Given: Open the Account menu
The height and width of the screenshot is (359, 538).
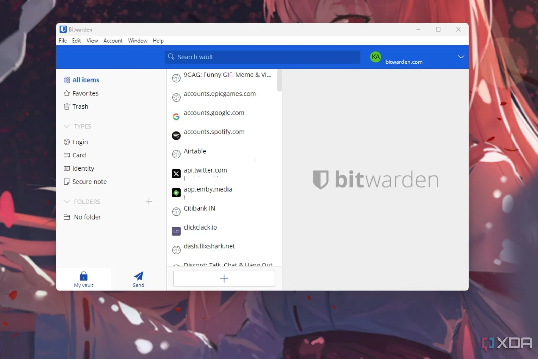Looking at the screenshot, I should [113, 41].
